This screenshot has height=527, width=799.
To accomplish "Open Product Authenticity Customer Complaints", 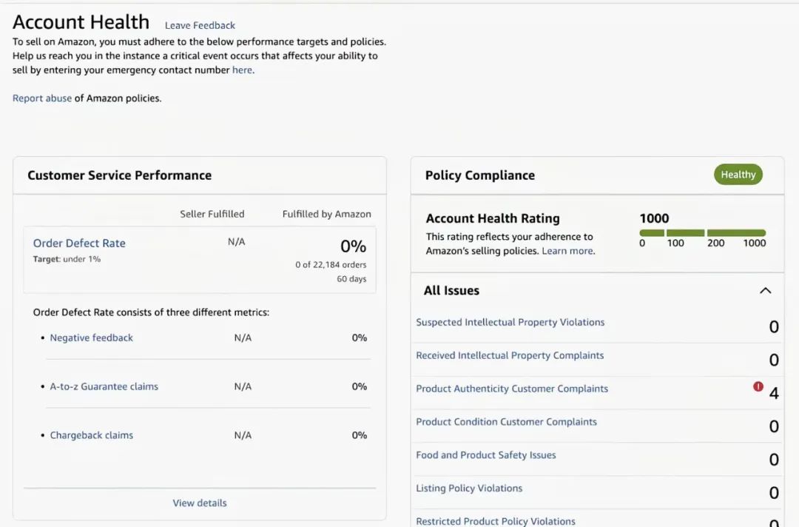I will pos(512,389).
